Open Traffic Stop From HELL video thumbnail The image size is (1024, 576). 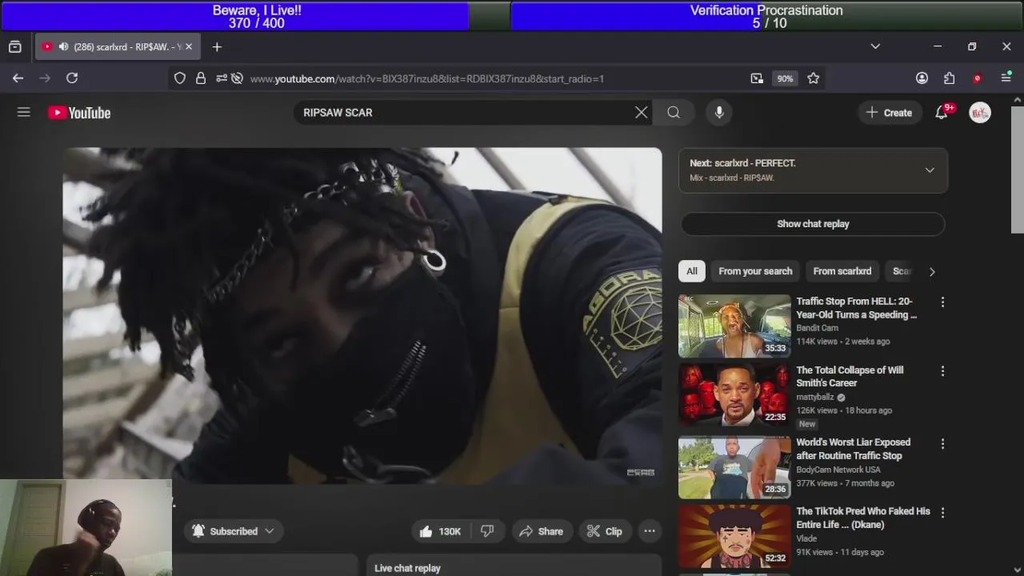pyautogui.click(x=734, y=326)
